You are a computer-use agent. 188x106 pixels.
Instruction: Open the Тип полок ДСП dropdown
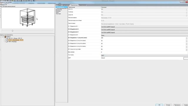coord(145,55)
